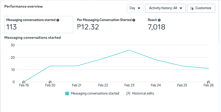Image resolution: width=221 pixels, height=112 pixels.
Task: Open the Day time breakdown dropdown
Action: click(x=135, y=8)
